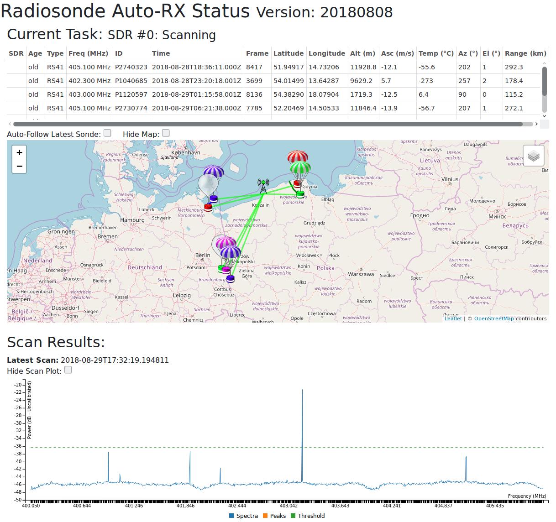Select sonde ID P2740323 cell
The image size is (556, 522).
131,67
